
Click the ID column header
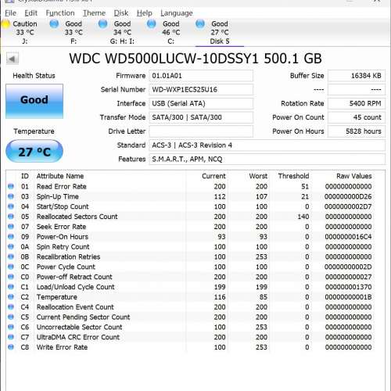(25, 176)
